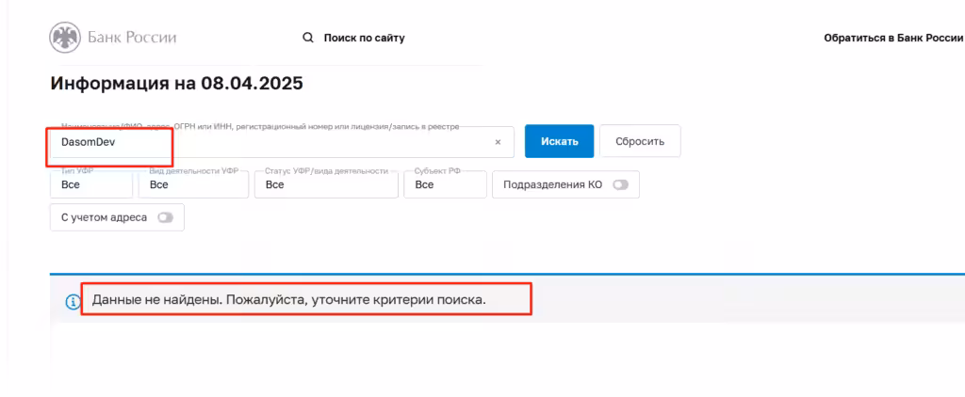Toggle the Подразделения КО switch

pos(620,185)
